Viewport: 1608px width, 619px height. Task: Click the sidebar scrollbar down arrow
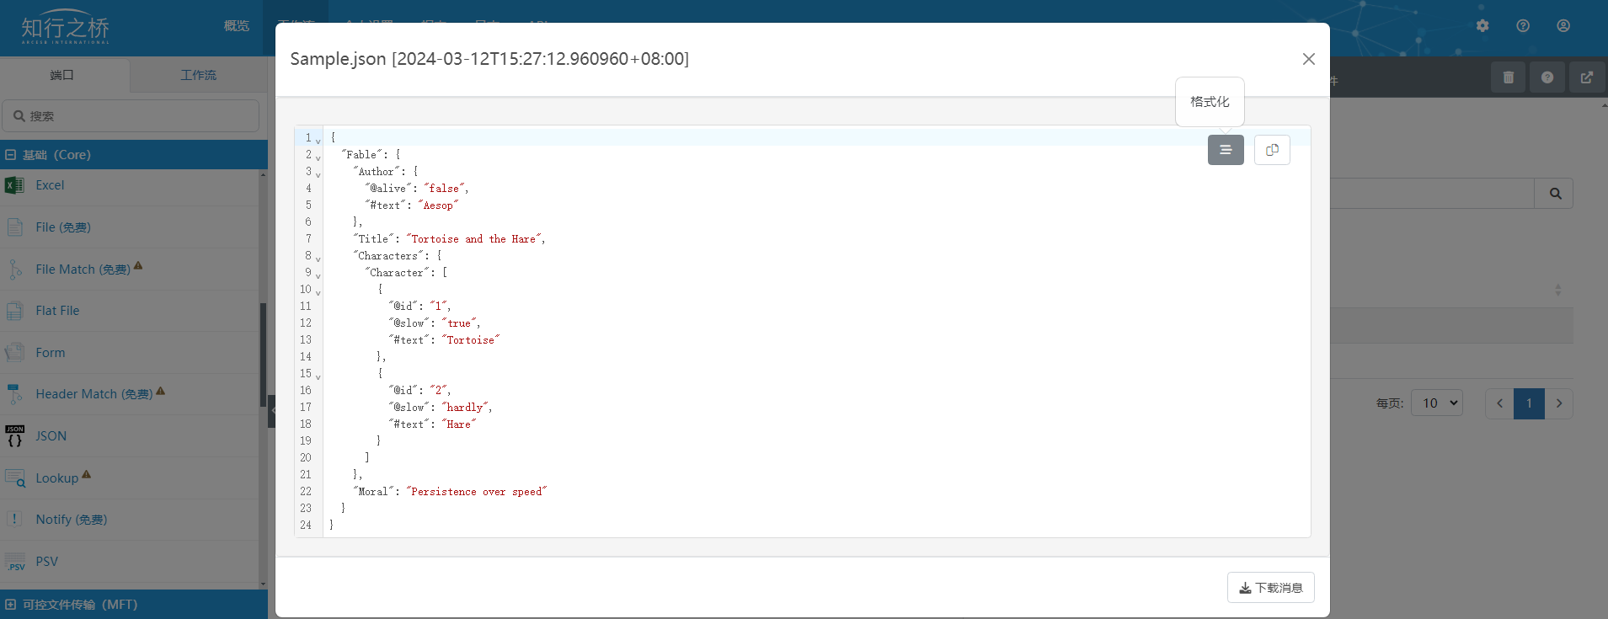[x=263, y=584]
